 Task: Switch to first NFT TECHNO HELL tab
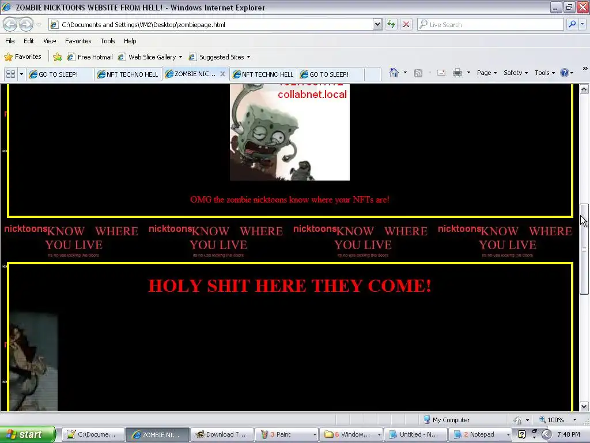128,74
